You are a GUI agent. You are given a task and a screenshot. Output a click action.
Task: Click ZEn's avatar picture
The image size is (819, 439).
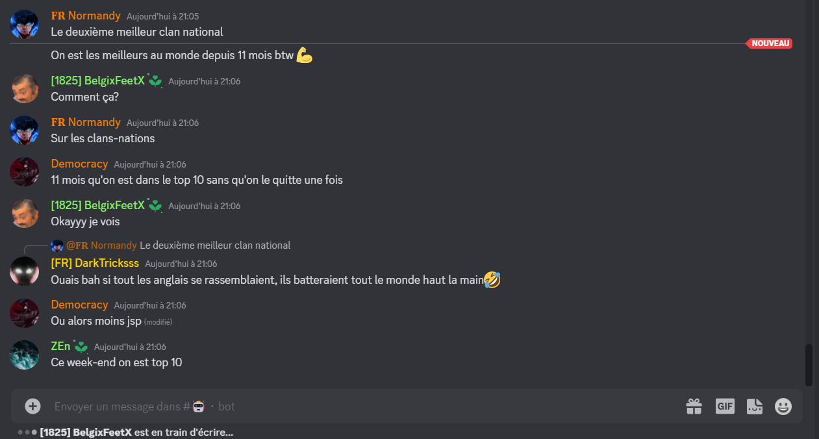click(x=25, y=355)
